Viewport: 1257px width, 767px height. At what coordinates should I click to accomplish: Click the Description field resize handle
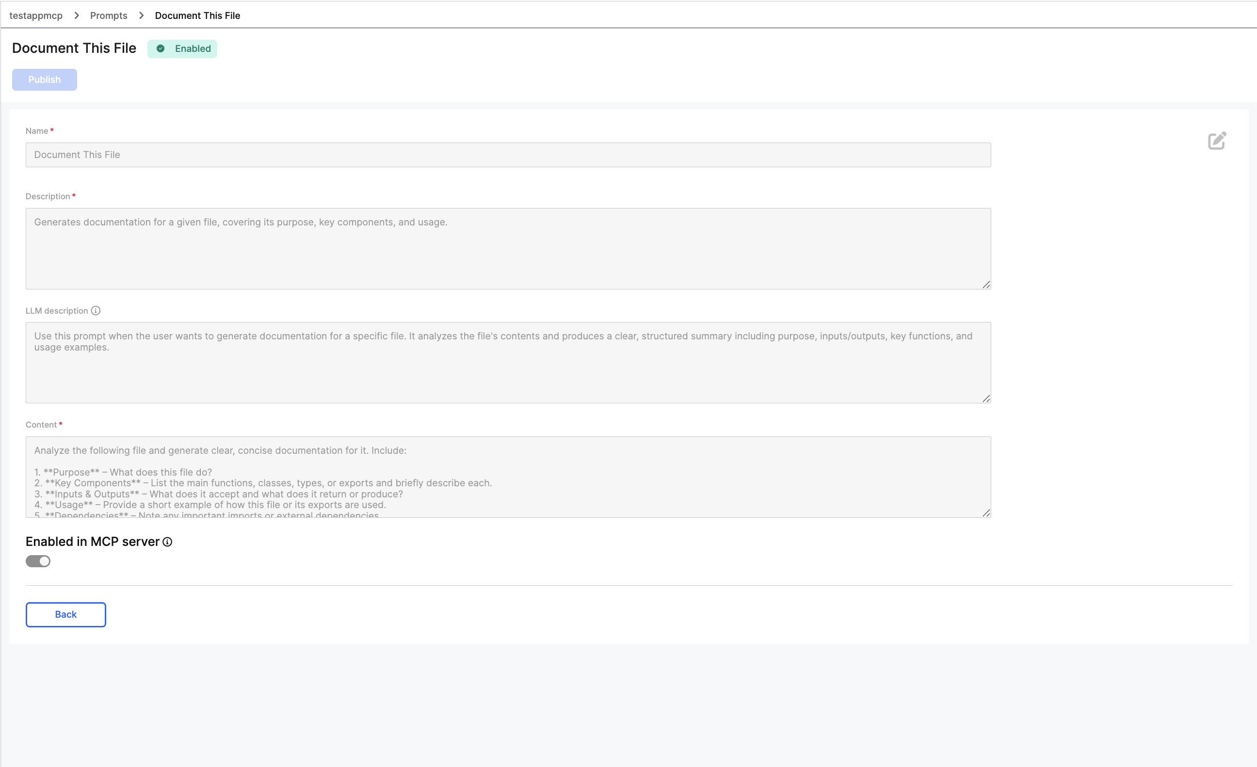[986, 285]
